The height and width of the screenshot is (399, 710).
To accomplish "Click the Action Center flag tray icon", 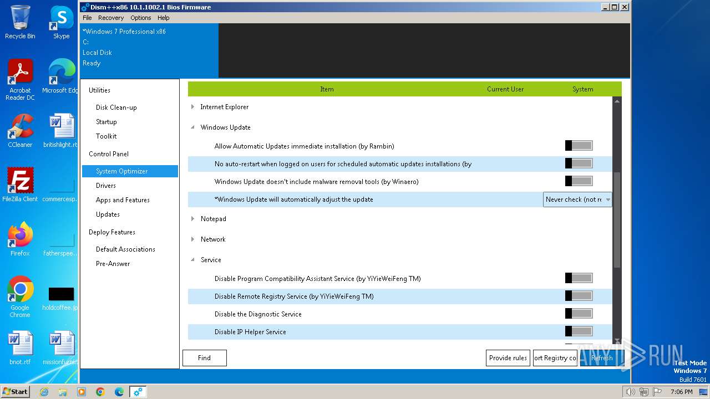I will (657, 392).
